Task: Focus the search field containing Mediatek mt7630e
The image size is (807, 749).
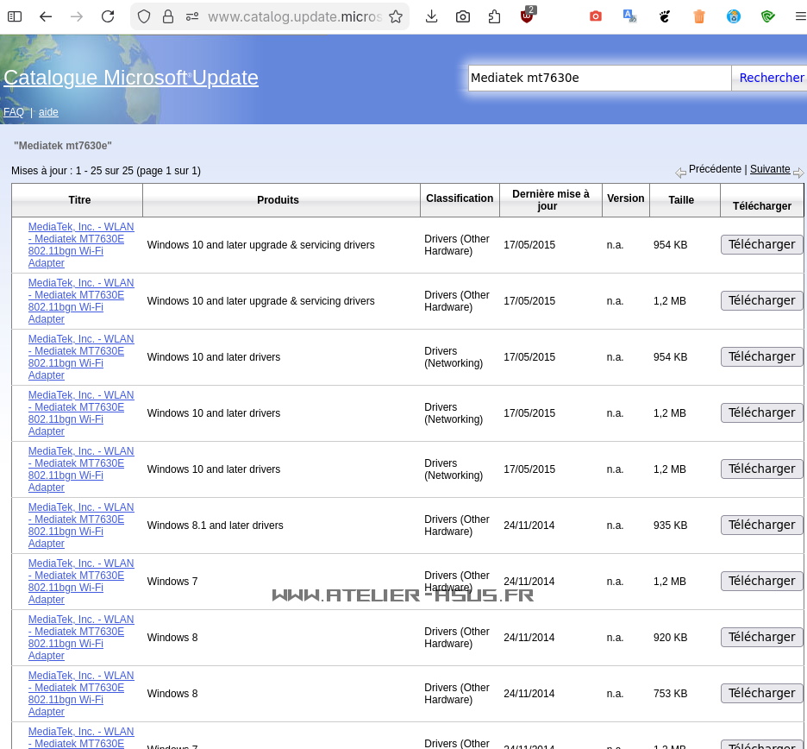Action: [599, 78]
